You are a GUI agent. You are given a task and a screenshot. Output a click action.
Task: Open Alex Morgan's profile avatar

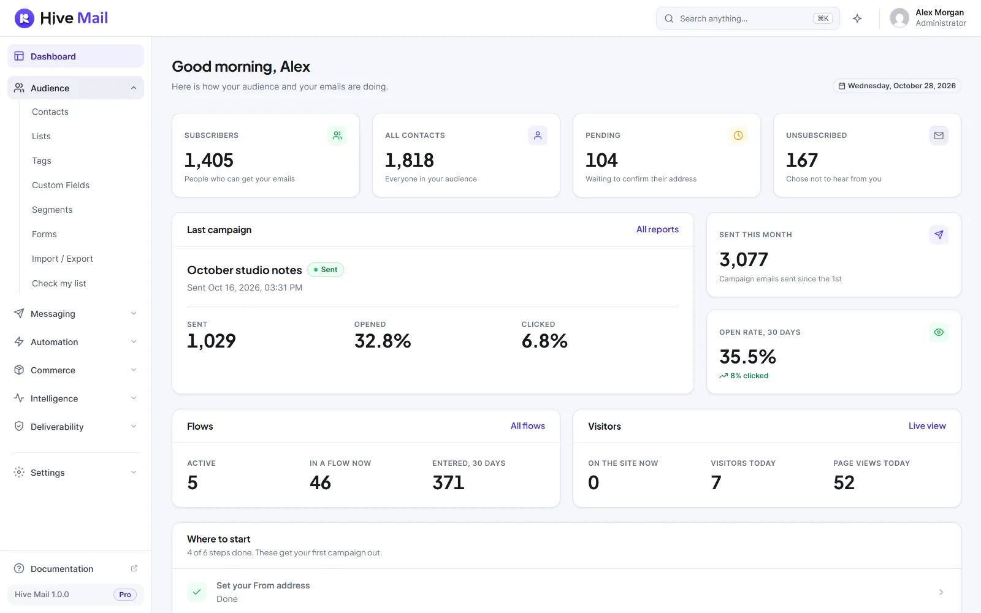point(899,18)
